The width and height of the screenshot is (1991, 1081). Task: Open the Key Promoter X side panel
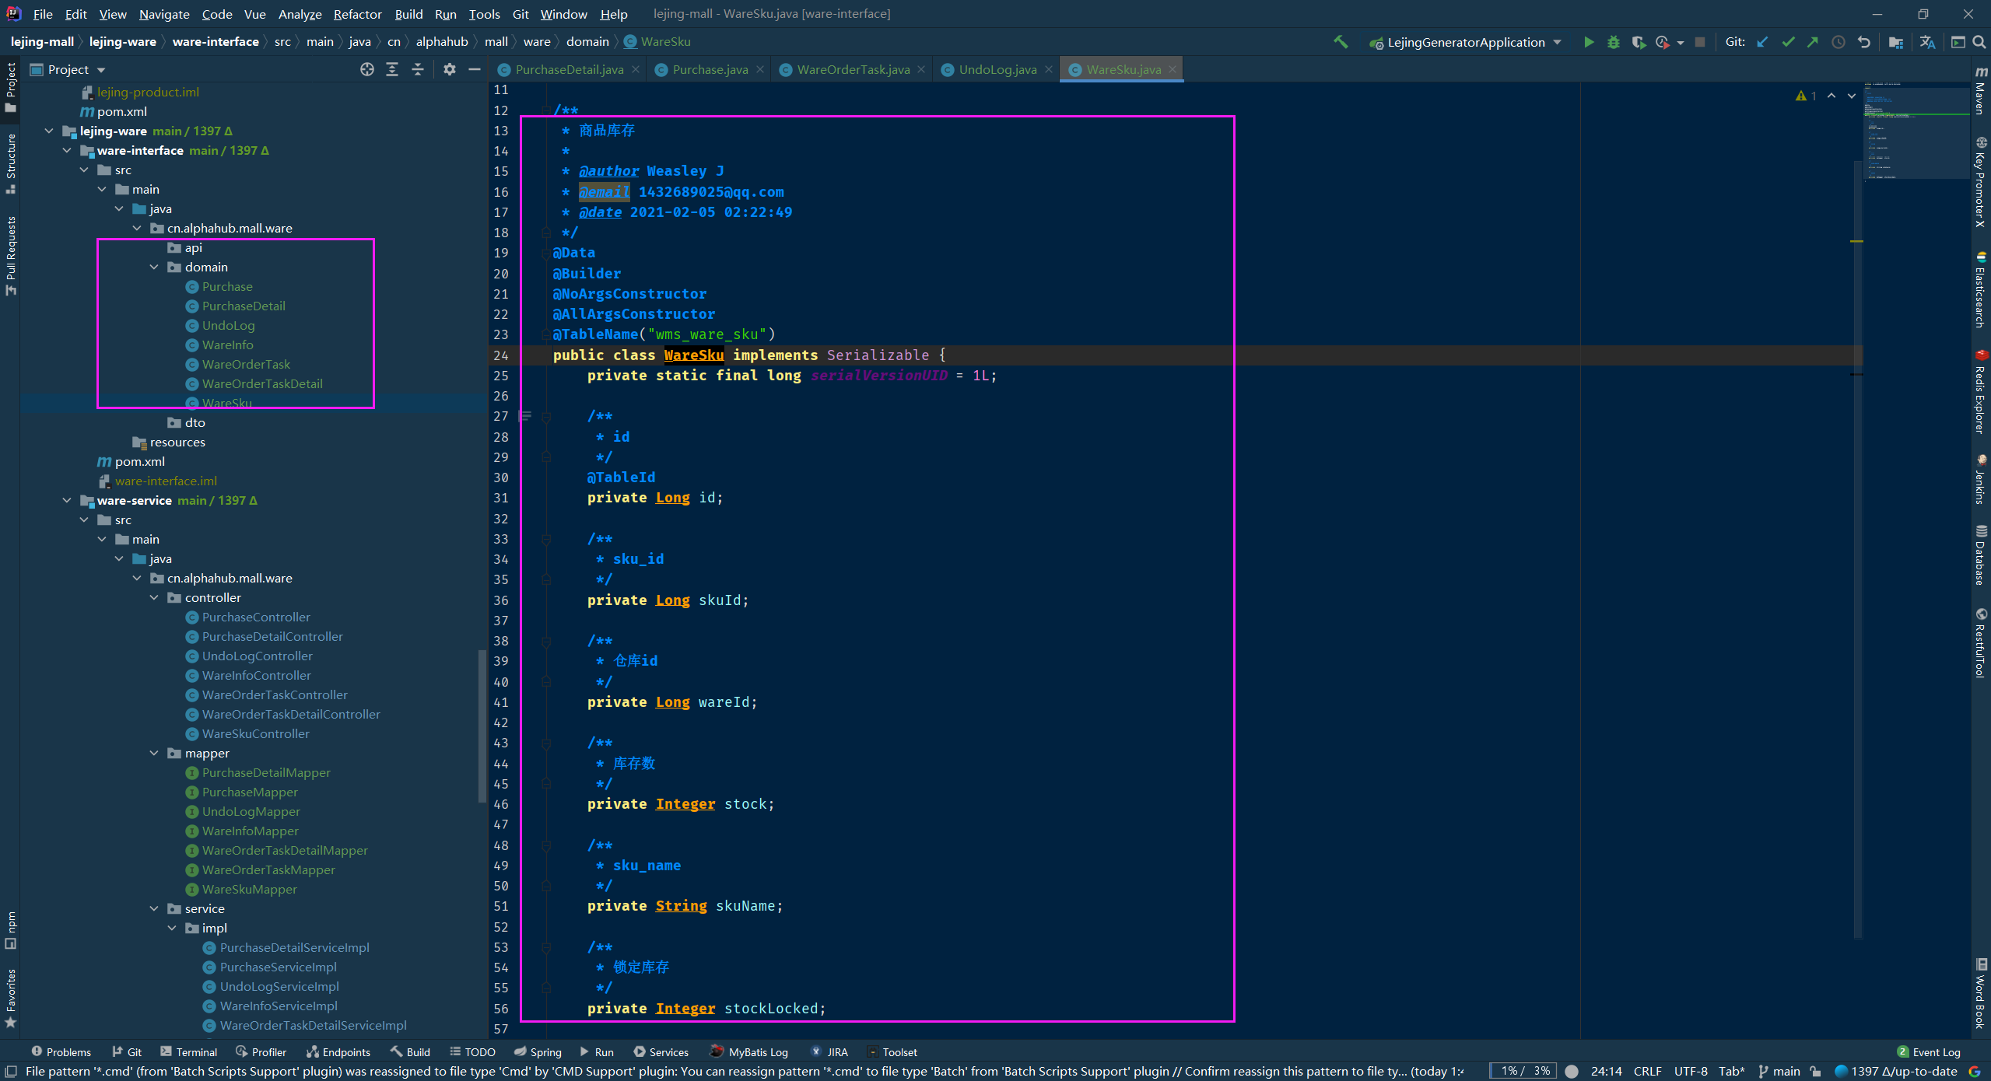click(1981, 182)
